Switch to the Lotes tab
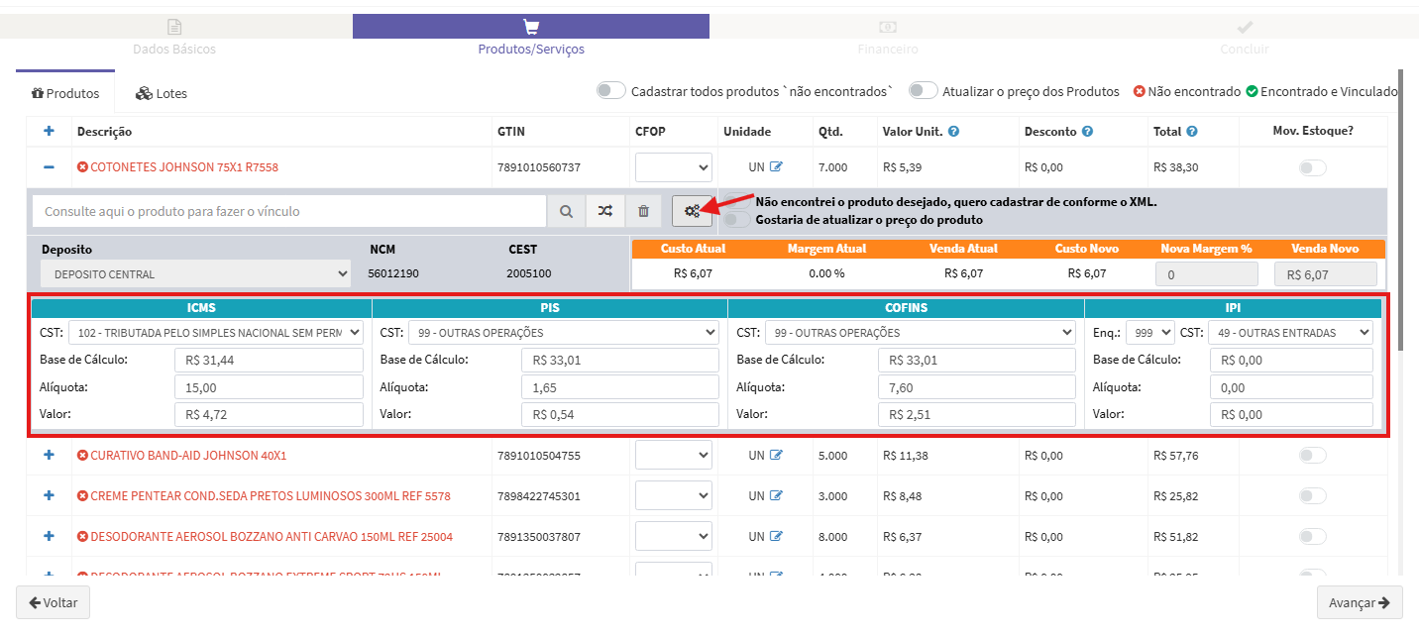This screenshot has width=1419, height=636. [x=162, y=93]
